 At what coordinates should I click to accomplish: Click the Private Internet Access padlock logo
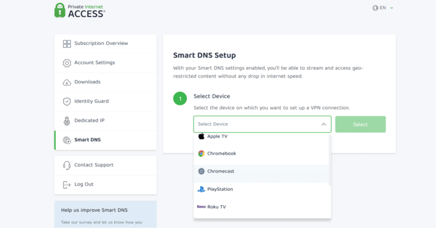pos(60,10)
